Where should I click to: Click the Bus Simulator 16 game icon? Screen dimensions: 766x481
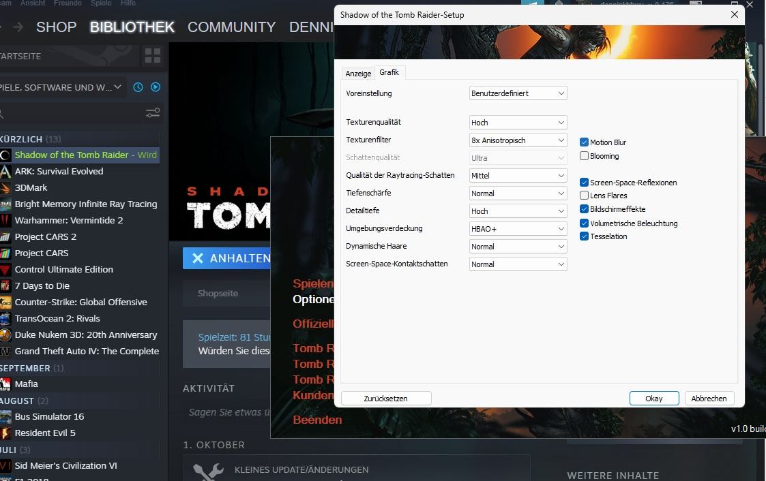[5, 417]
